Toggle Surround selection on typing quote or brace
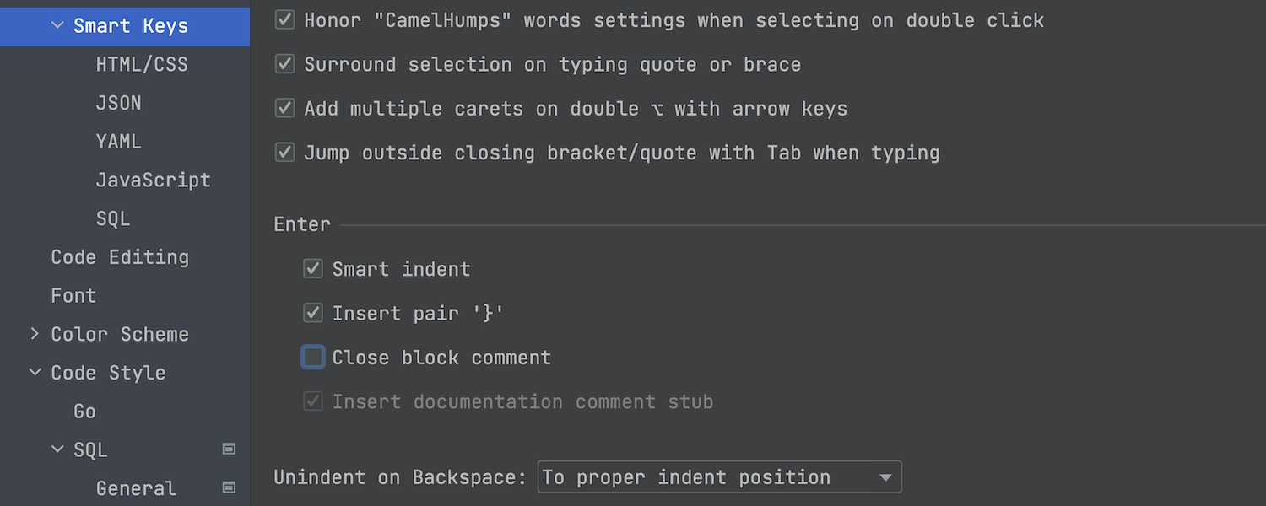 [x=285, y=64]
